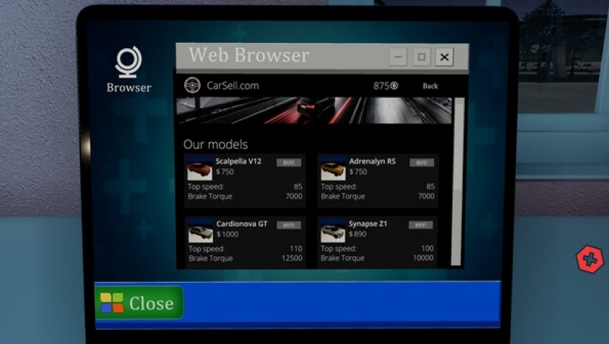The image size is (609, 344).
Task: Buy the Cardionova GT
Action: click(x=288, y=225)
